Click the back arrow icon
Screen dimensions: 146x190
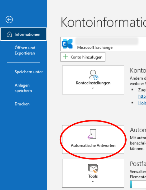point(9,20)
